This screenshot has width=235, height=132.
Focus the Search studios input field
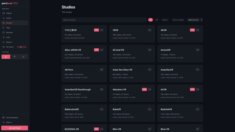[x=104, y=20]
